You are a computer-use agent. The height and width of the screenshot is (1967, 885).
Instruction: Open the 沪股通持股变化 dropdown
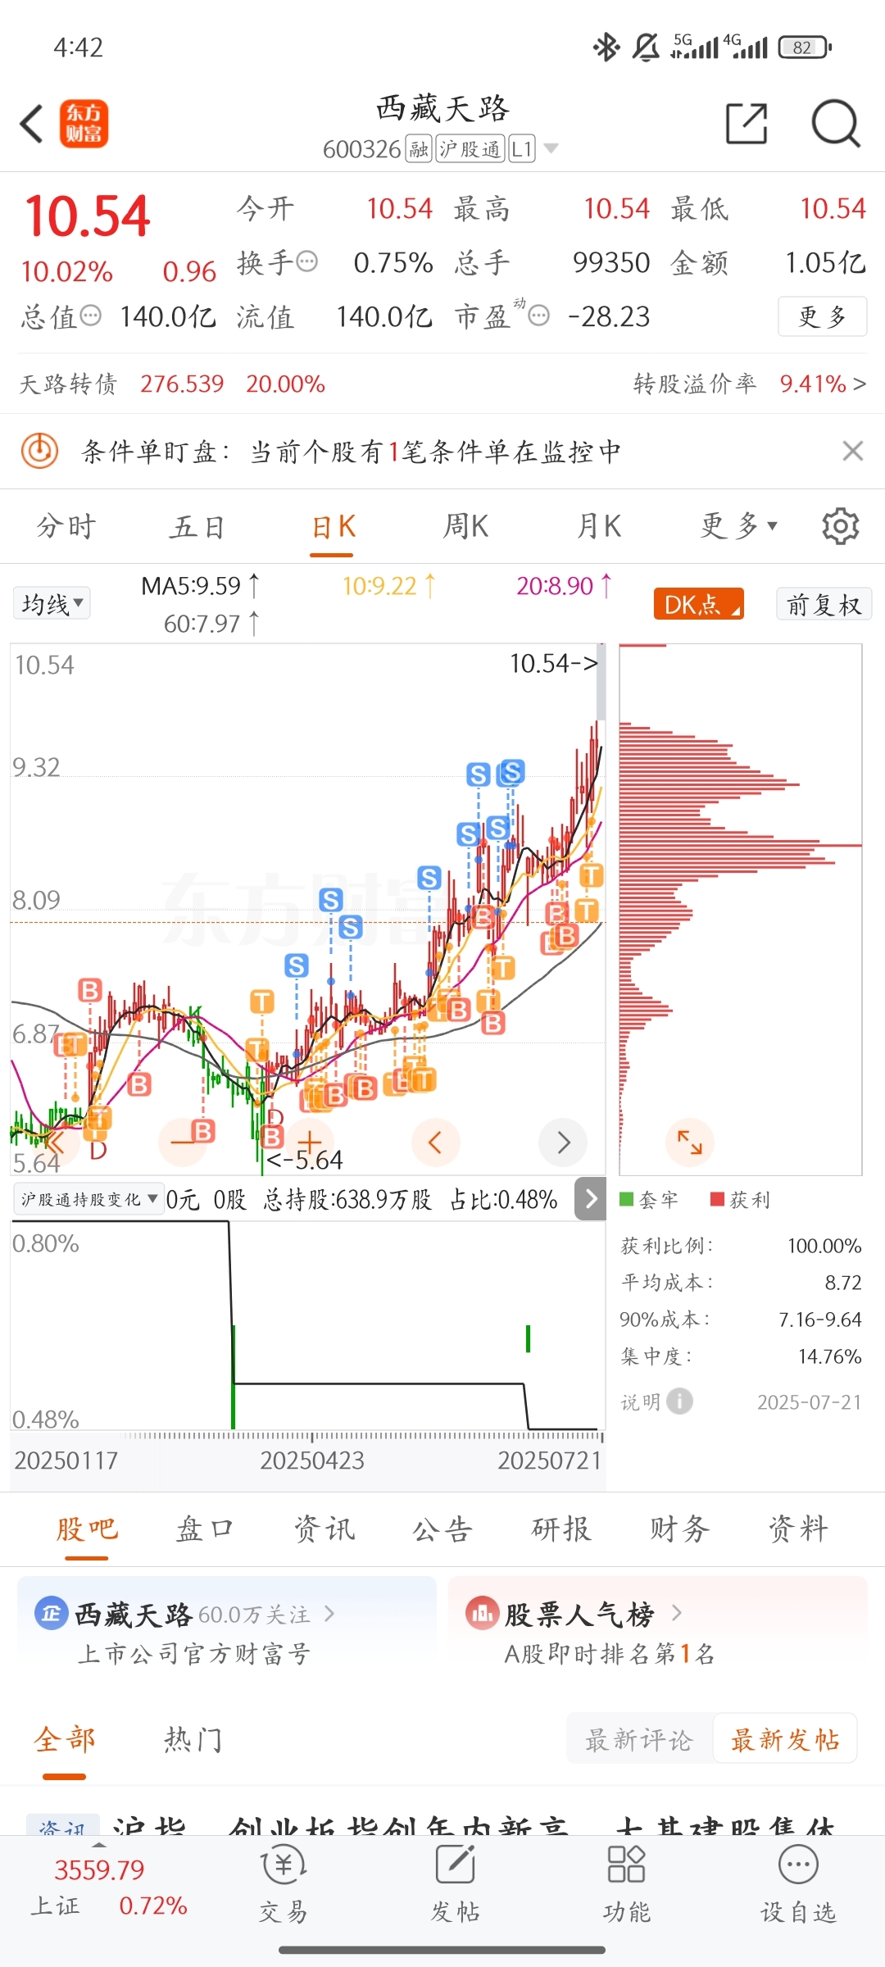88,1199
